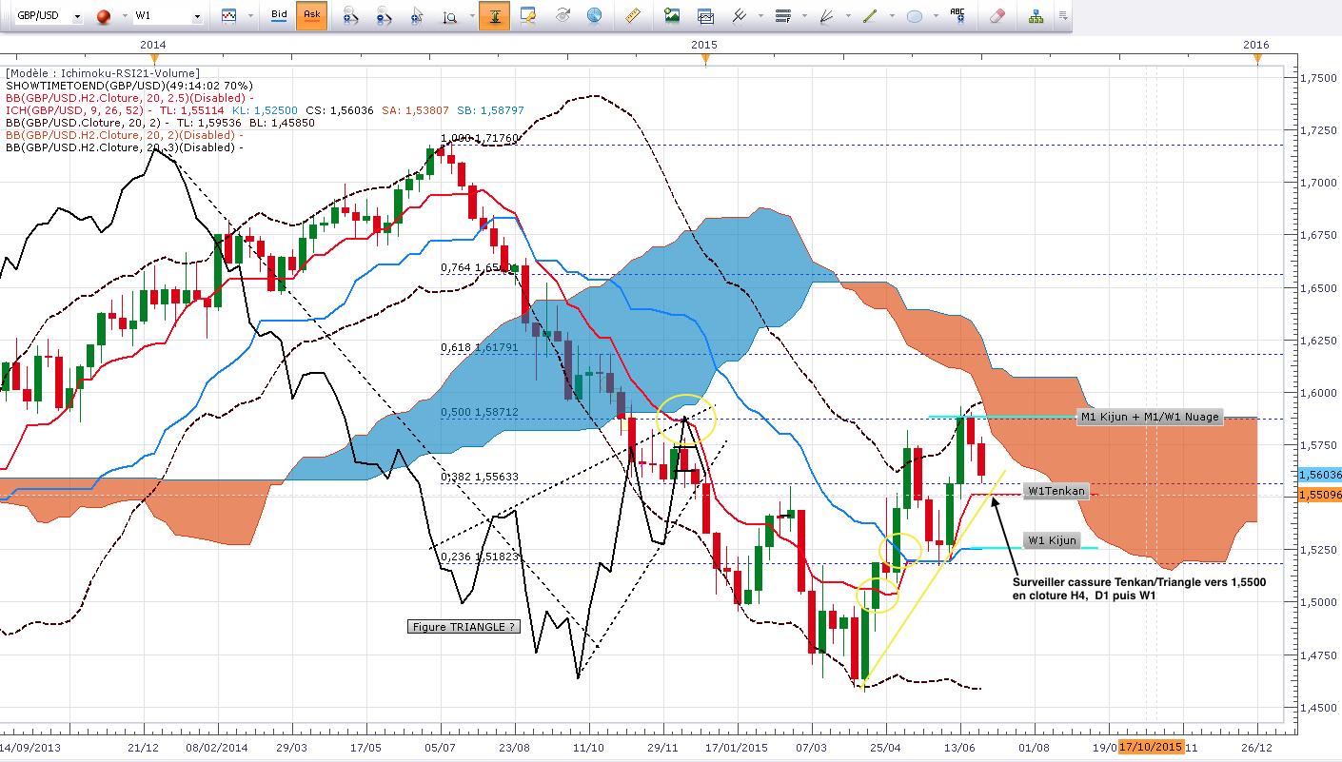
Task: Click the red 1,55096 price tag
Action: point(1320,495)
